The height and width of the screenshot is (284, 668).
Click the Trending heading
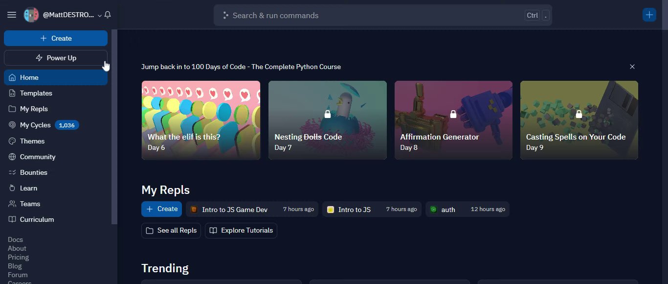pyautogui.click(x=165, y=268)
